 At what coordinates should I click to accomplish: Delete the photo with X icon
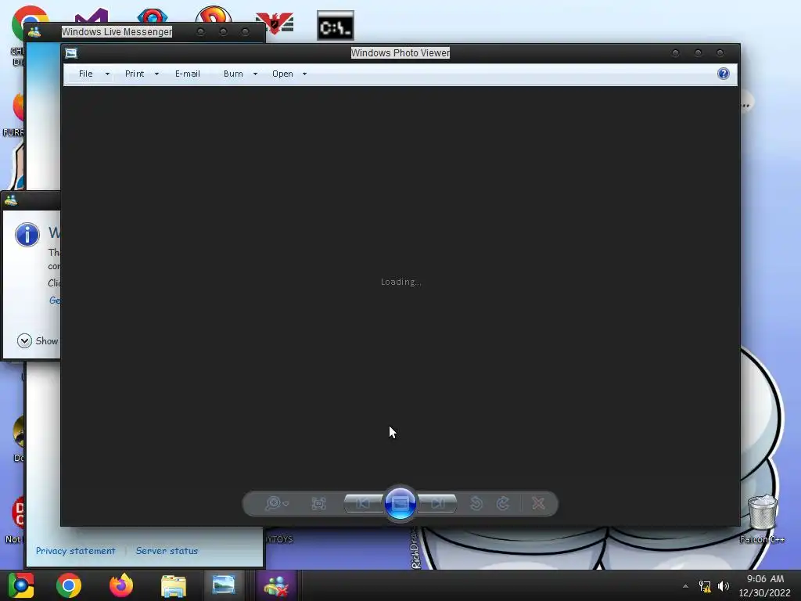538,503
